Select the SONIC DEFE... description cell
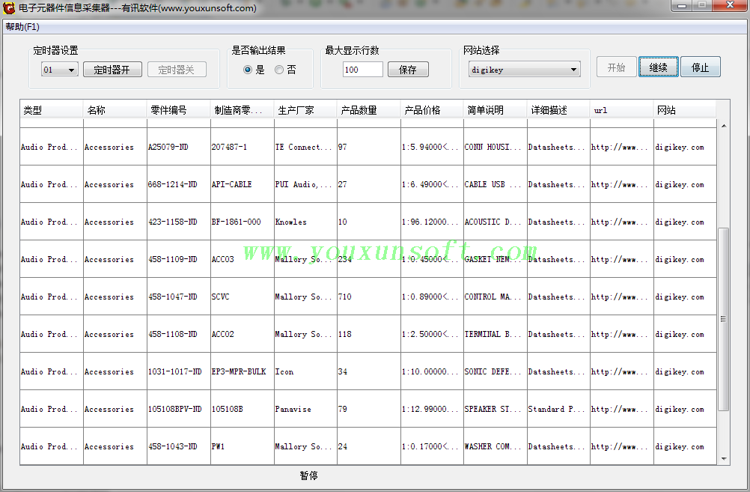Screen dimensions: 750x492 click(495, 371)
